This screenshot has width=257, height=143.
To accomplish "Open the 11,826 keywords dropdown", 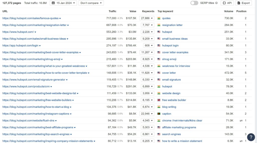I will point(147,73).
